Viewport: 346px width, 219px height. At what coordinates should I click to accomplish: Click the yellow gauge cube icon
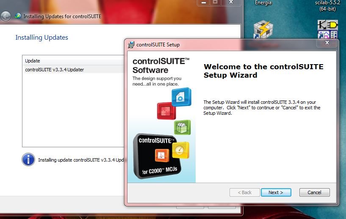[180, 150]
